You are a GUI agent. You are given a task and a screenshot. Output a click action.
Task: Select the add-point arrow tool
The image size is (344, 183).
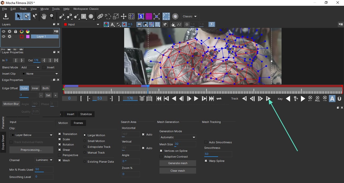(35, 17)
